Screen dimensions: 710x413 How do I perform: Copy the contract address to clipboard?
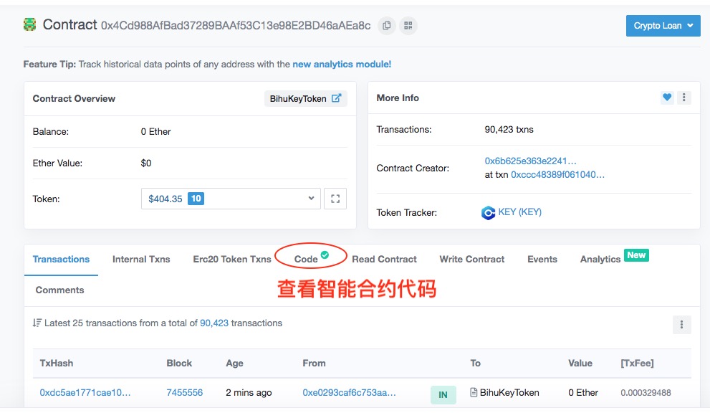pyautogui.click(x=387, y=25)
